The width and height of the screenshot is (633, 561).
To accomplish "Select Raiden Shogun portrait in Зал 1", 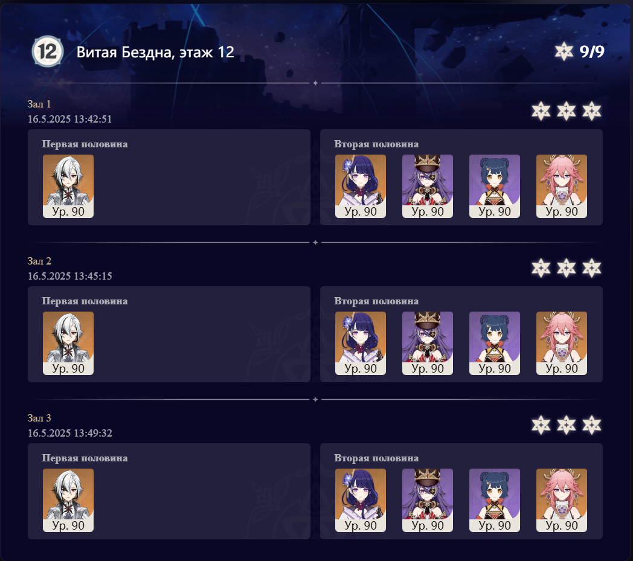I will point(361,186).
